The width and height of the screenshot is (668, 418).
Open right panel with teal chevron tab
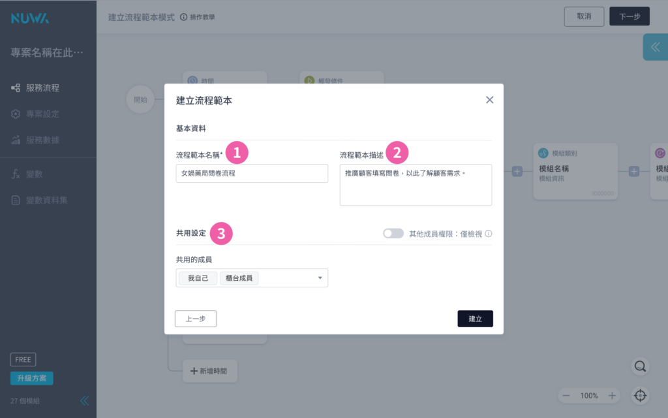[655, 47]
